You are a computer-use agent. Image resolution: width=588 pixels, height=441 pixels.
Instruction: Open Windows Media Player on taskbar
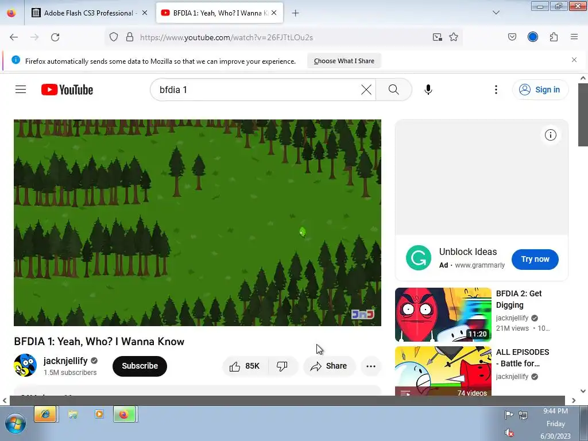point(99,414)
